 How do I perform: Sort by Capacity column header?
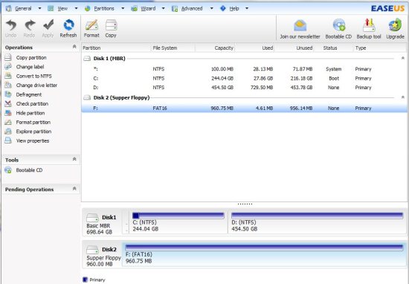coord(215,48)
